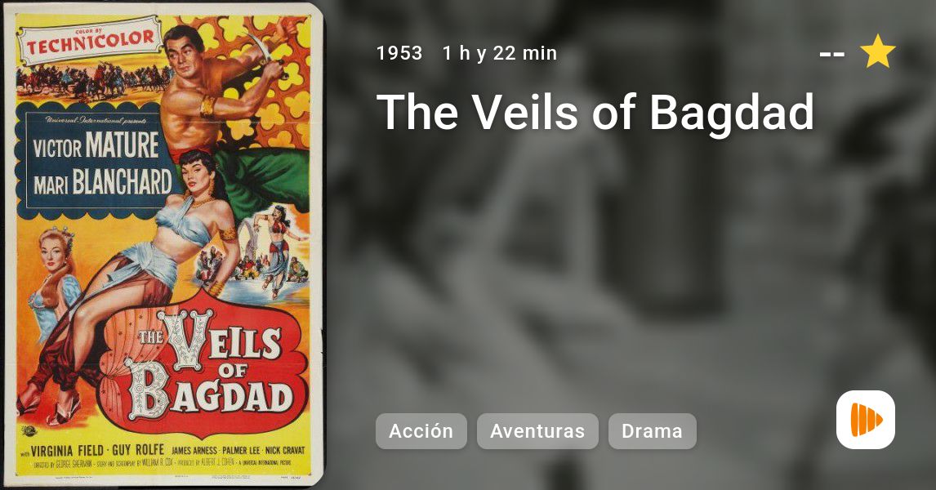Click Virginia Field credit on poster

click(x=67, y=450)
